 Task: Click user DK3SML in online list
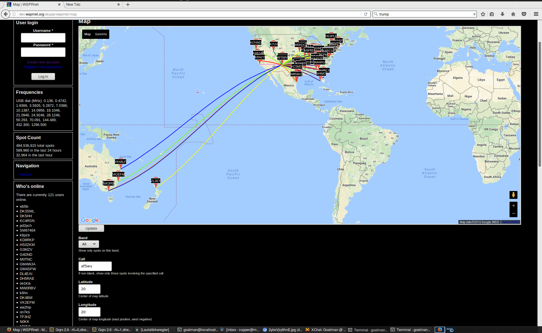coord(27,211)
